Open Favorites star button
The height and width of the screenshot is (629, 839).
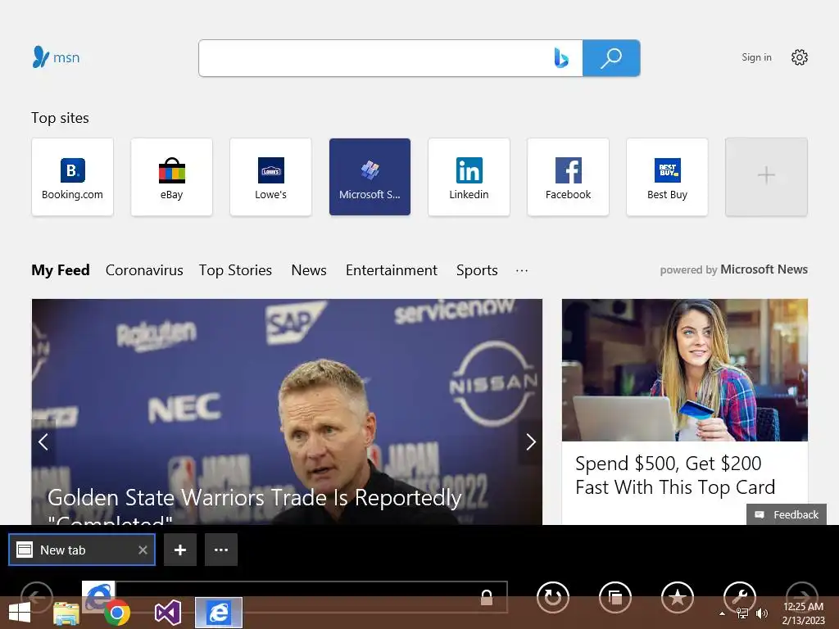(678, 597)
